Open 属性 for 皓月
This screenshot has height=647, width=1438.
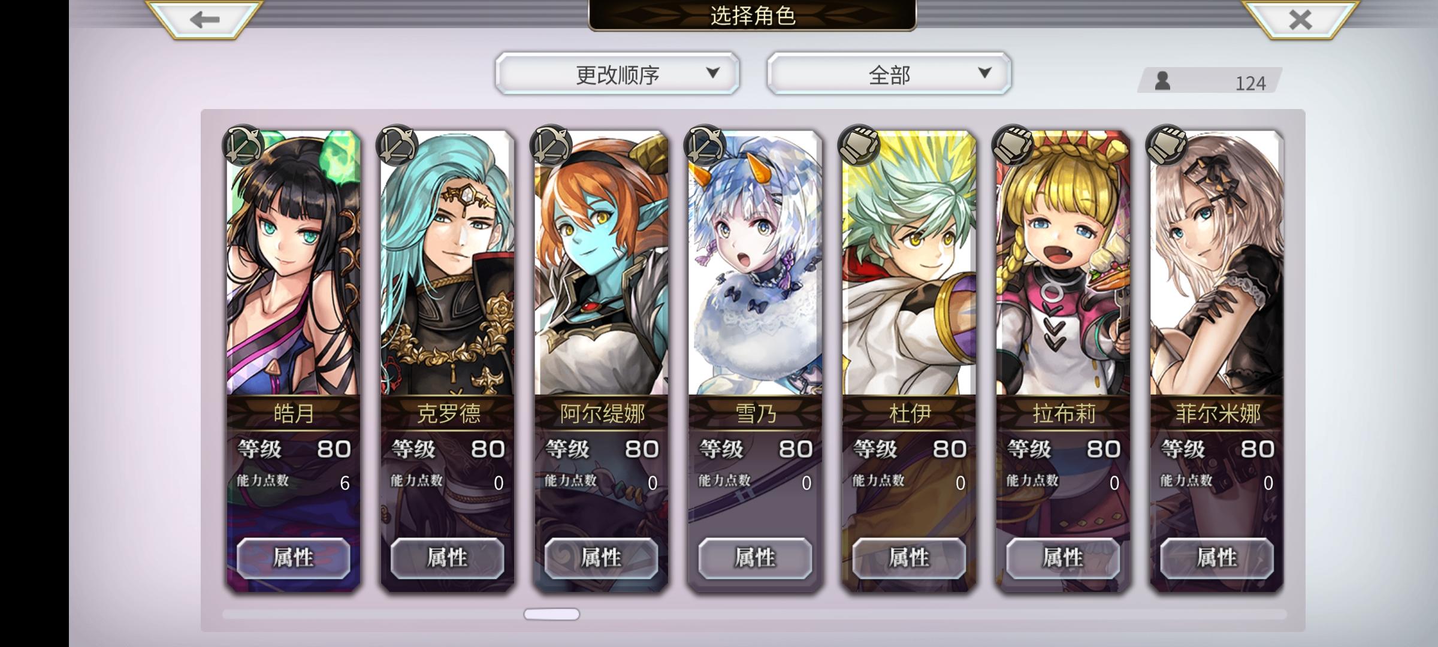pos(294,558)
